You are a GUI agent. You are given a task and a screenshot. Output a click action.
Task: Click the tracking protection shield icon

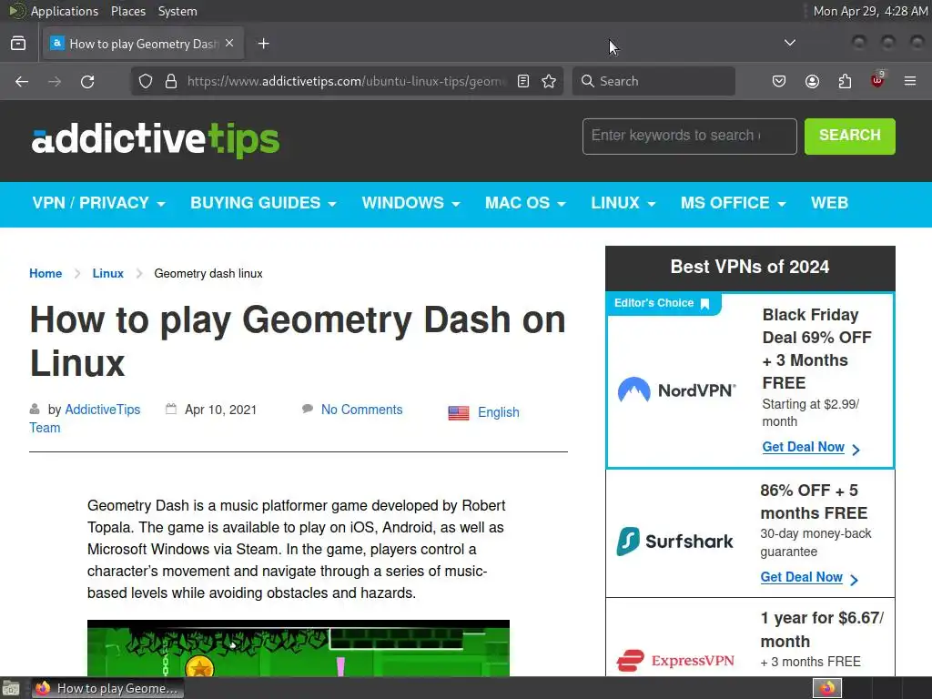(146, 81)
